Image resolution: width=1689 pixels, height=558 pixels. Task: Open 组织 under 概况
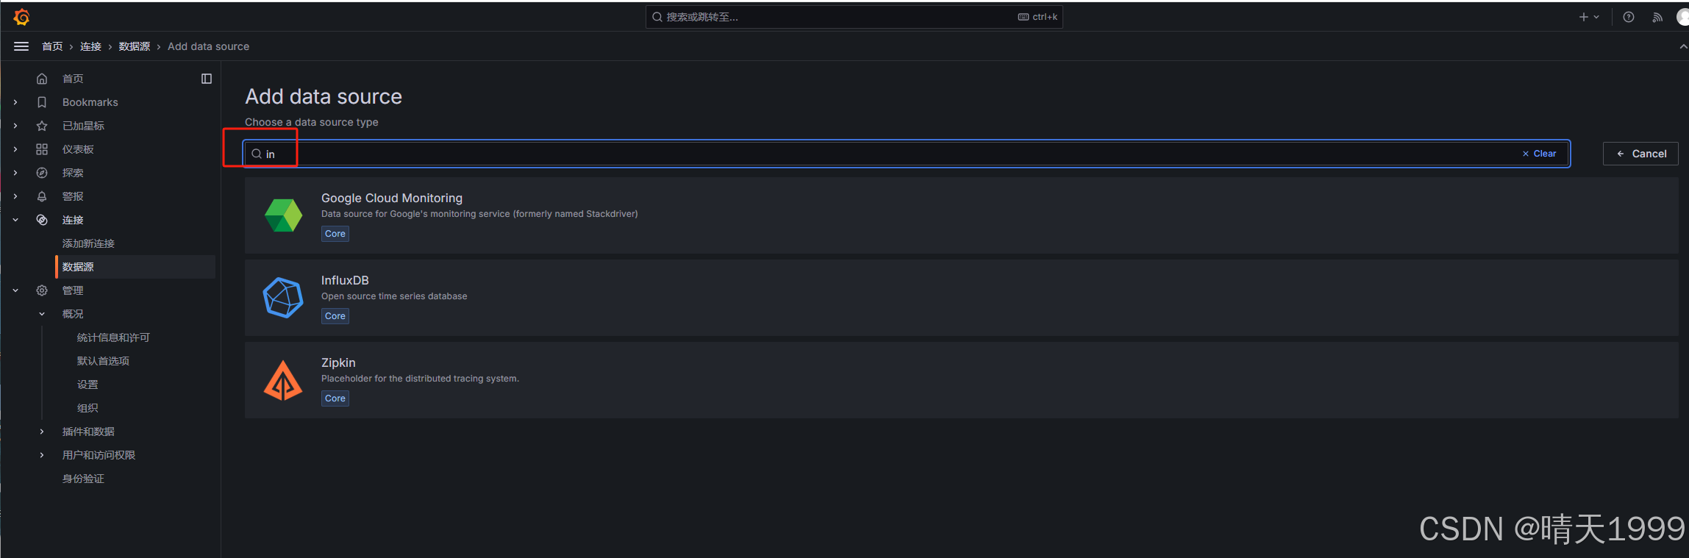click(88, 408)
